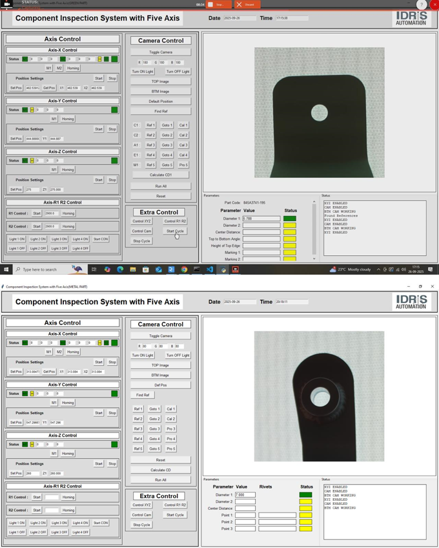Open Outlook from the taskbar
The width and height of the screenshot is (439, 548).
point(158,269)
